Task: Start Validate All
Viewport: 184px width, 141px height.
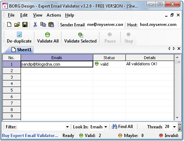Action: 48,38
